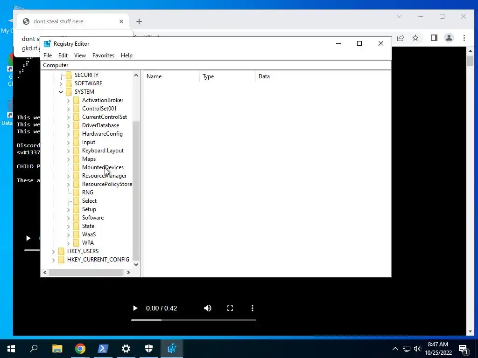Open the Chrome tab search dropdown

[399, 16]
